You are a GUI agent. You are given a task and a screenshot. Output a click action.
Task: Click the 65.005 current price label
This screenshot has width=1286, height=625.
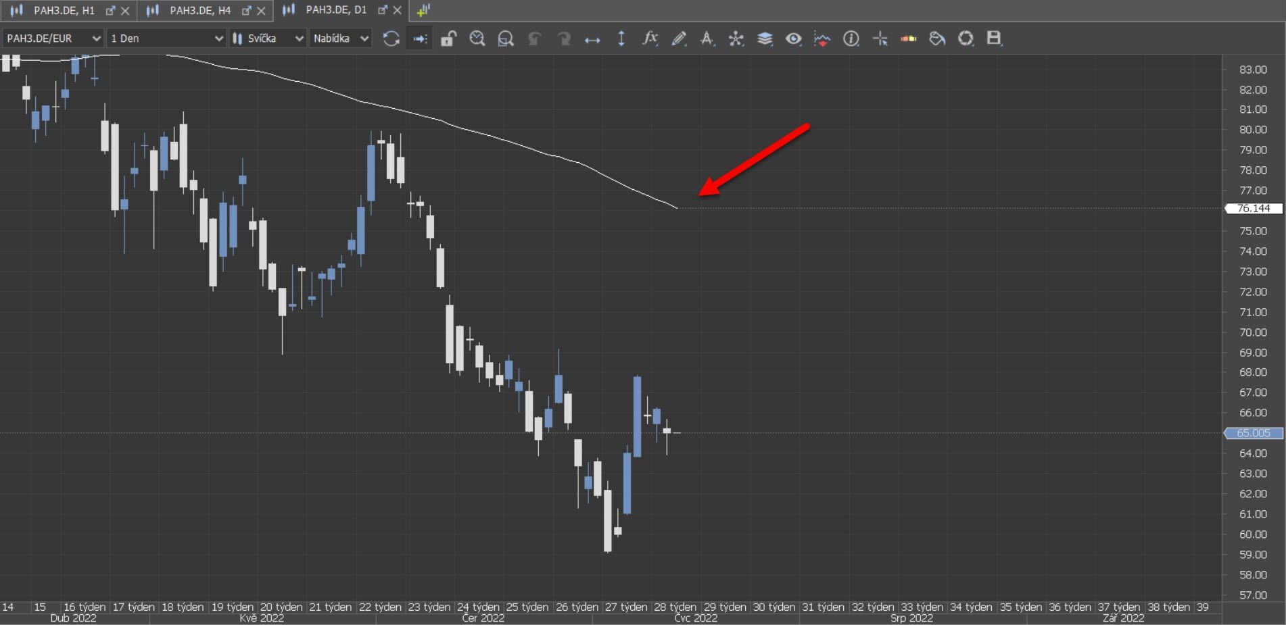(1254, 433)
